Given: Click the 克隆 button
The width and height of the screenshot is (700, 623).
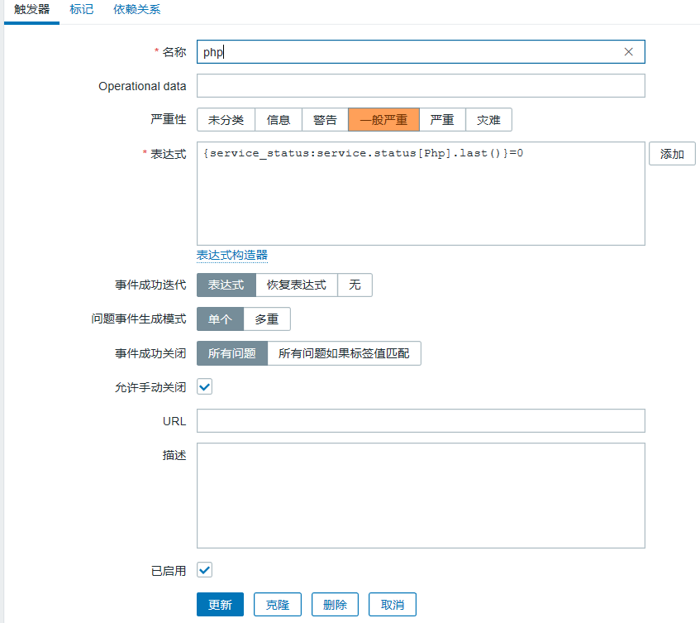Looking at the screenshot, I should point(278,605).
